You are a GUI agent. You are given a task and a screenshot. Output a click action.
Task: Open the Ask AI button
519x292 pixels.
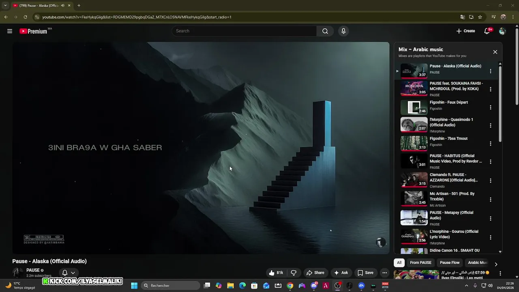pos(341,273)
